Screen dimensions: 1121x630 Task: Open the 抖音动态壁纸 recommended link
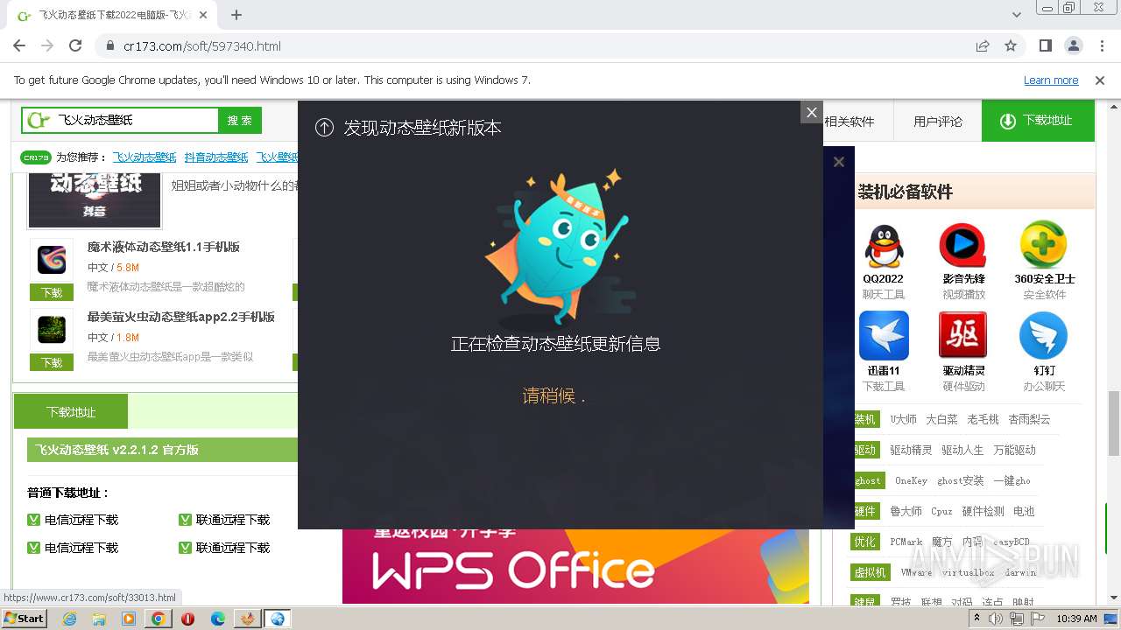pyautogui.click(x=216, y=157)
